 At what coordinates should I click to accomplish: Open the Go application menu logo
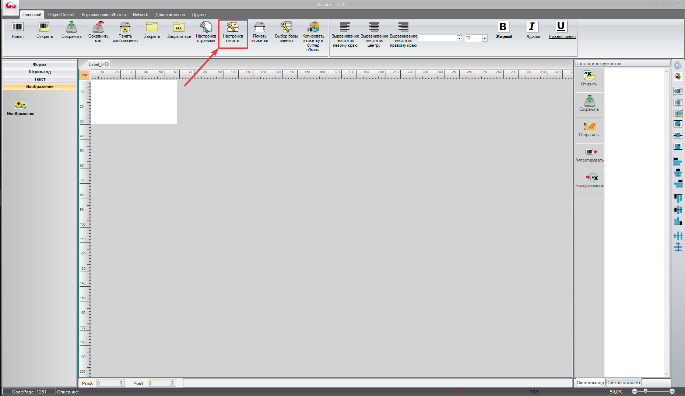pyautogui.click(x=11, y=6)
